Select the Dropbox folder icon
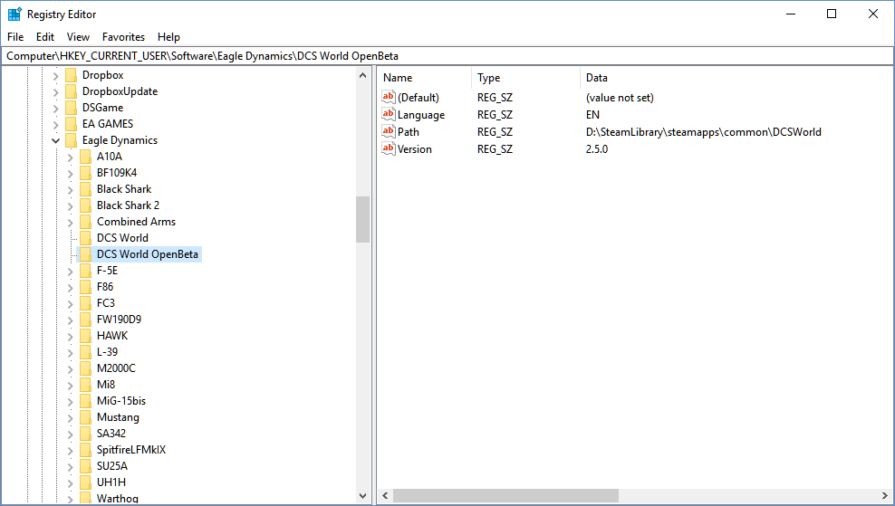The image size is (895, 506). pos(71,75)
